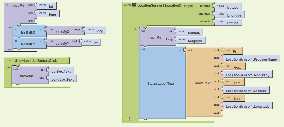This screenshot has height=127, width=284.
Task: Select the LocationSensor1.Longitude block
Action: [x=247, y=106]
